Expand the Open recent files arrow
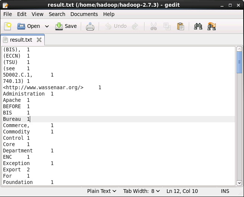This screenshot has height=197, width=244. pos(47,26)
